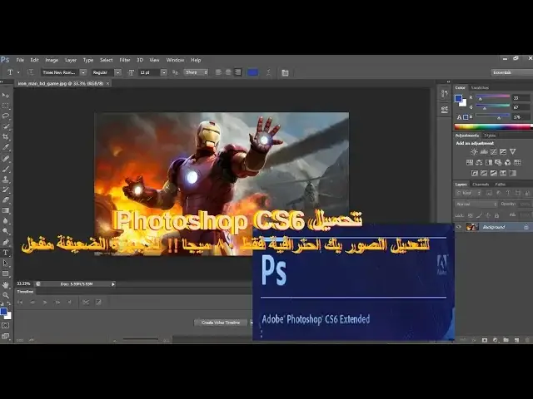Add a Brightness/Contrast adjustment
Screen dimensions: 533x399
pyautogui.click(x=474, y=151)
